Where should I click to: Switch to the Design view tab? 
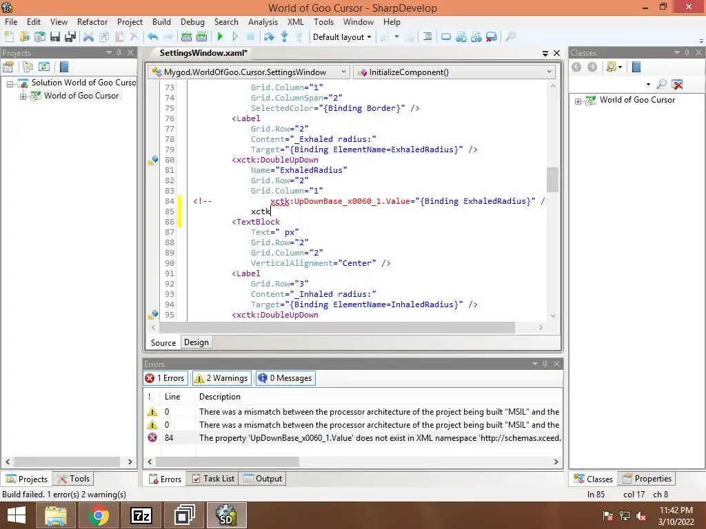tap(196, 342)
